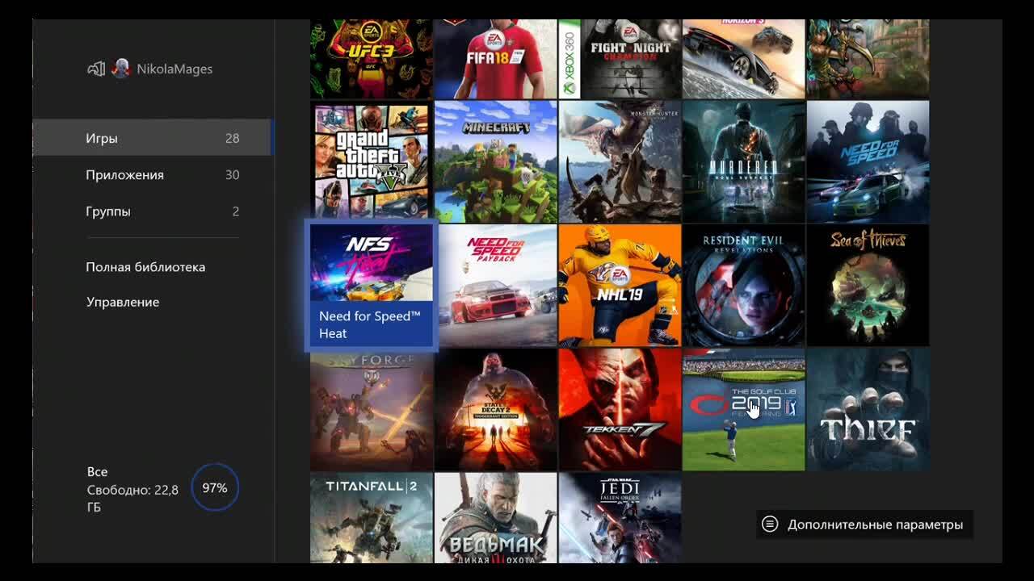The height and width of the screenshot is (581, 1034).
Task: Select the Skyforge game tile
Action: 372,410
